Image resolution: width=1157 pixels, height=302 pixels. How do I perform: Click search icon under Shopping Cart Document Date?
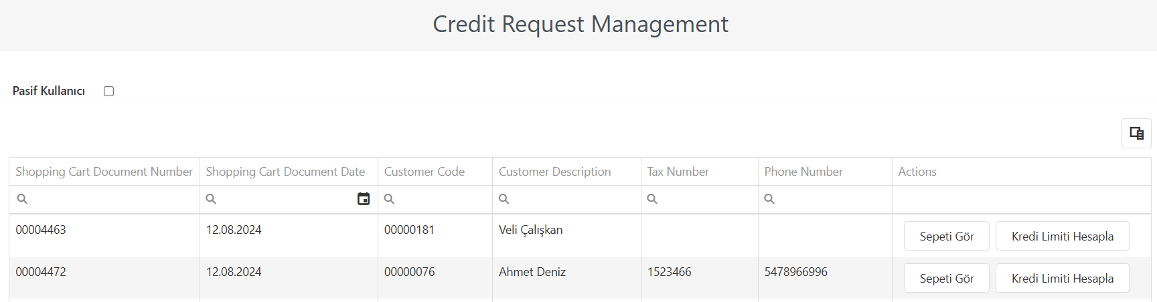(211, 199)
